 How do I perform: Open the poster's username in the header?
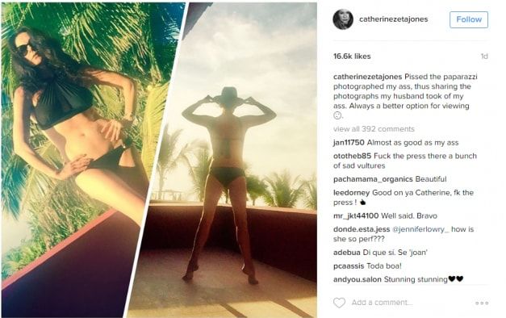393,19
